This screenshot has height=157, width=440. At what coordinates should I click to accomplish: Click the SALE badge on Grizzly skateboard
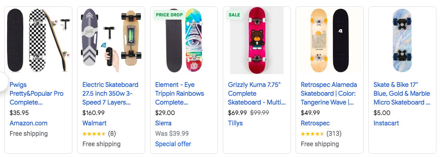pos(234,15)
